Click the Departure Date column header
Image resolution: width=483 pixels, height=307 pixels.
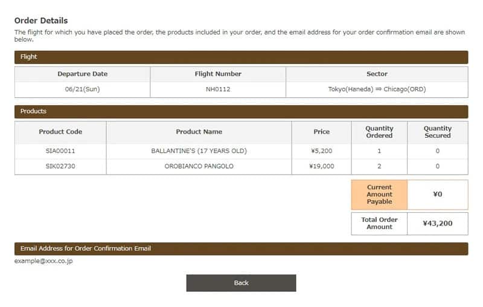(x=83, y=74)
